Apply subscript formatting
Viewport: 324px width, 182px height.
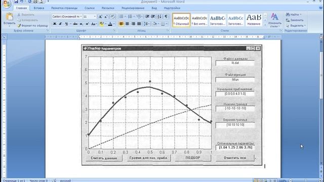click(82, 24)
